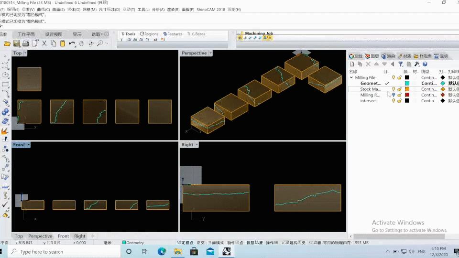The height and width of the screenshot is (258, 459).
Task: Toggle 锁定格点 grid snap in status bar
Action: point(186,243)
